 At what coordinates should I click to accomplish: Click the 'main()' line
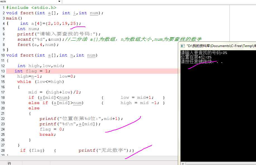[x=14, y=18]
